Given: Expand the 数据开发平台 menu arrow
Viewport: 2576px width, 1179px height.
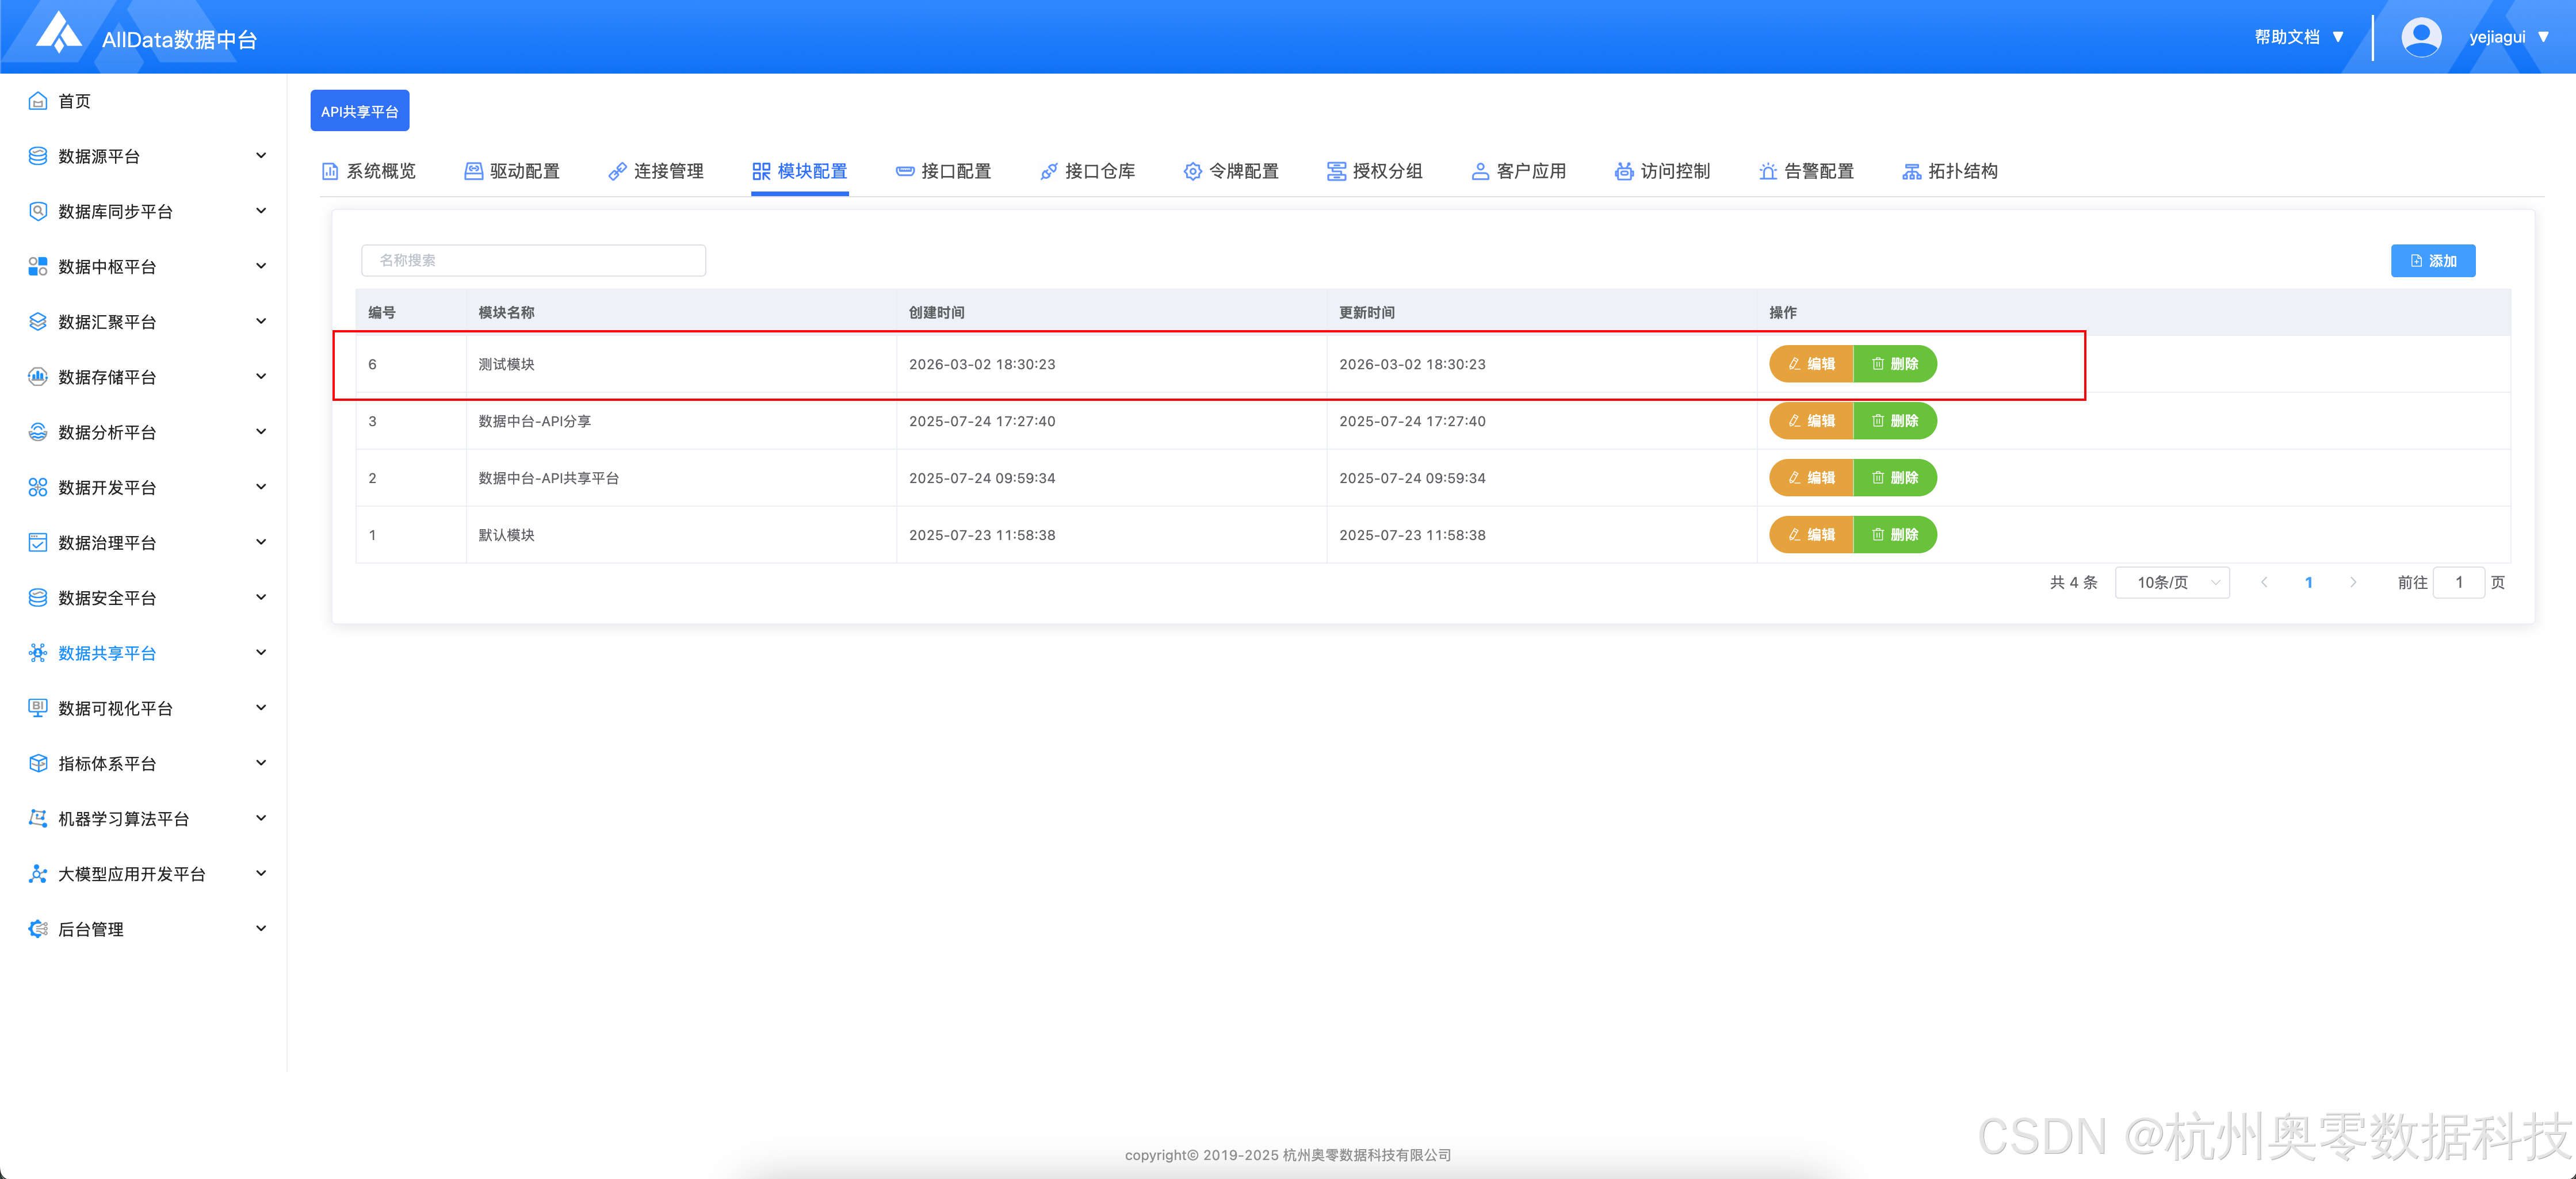Looking at the screenshot, I should [261, 487].
